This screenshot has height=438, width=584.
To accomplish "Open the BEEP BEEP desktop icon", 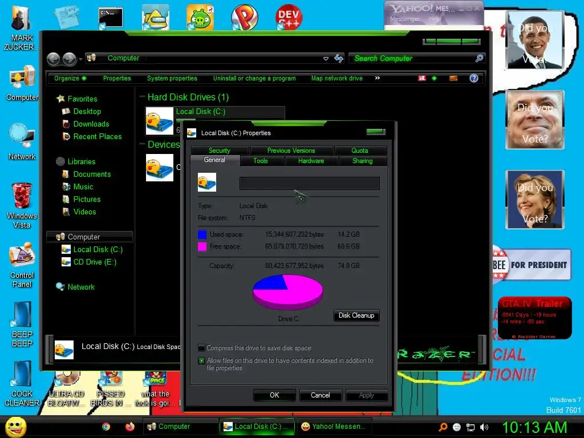I will coord(22,324).
